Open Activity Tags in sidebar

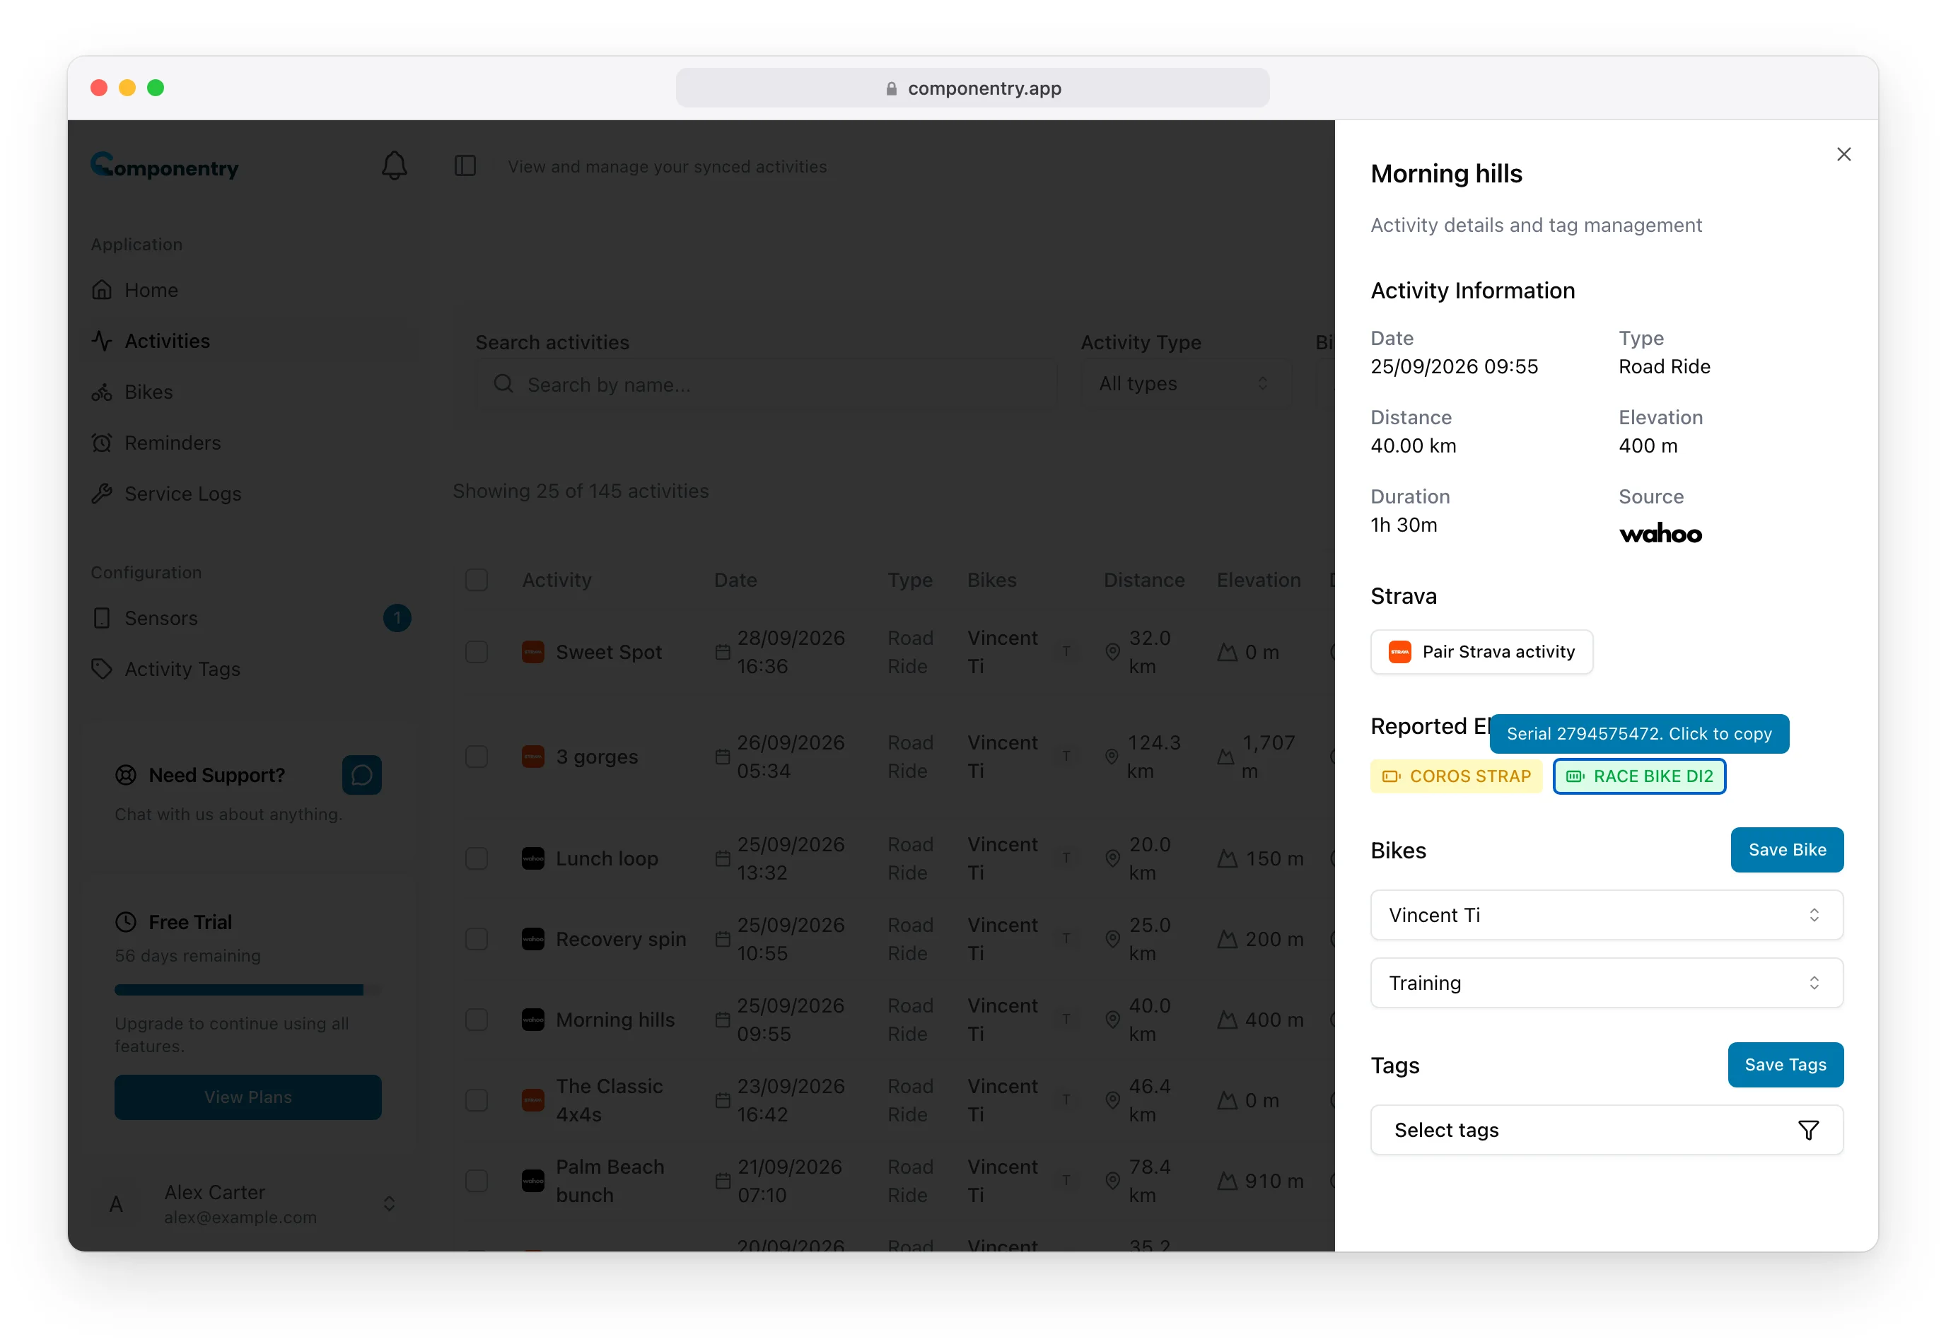pos(249,670)
